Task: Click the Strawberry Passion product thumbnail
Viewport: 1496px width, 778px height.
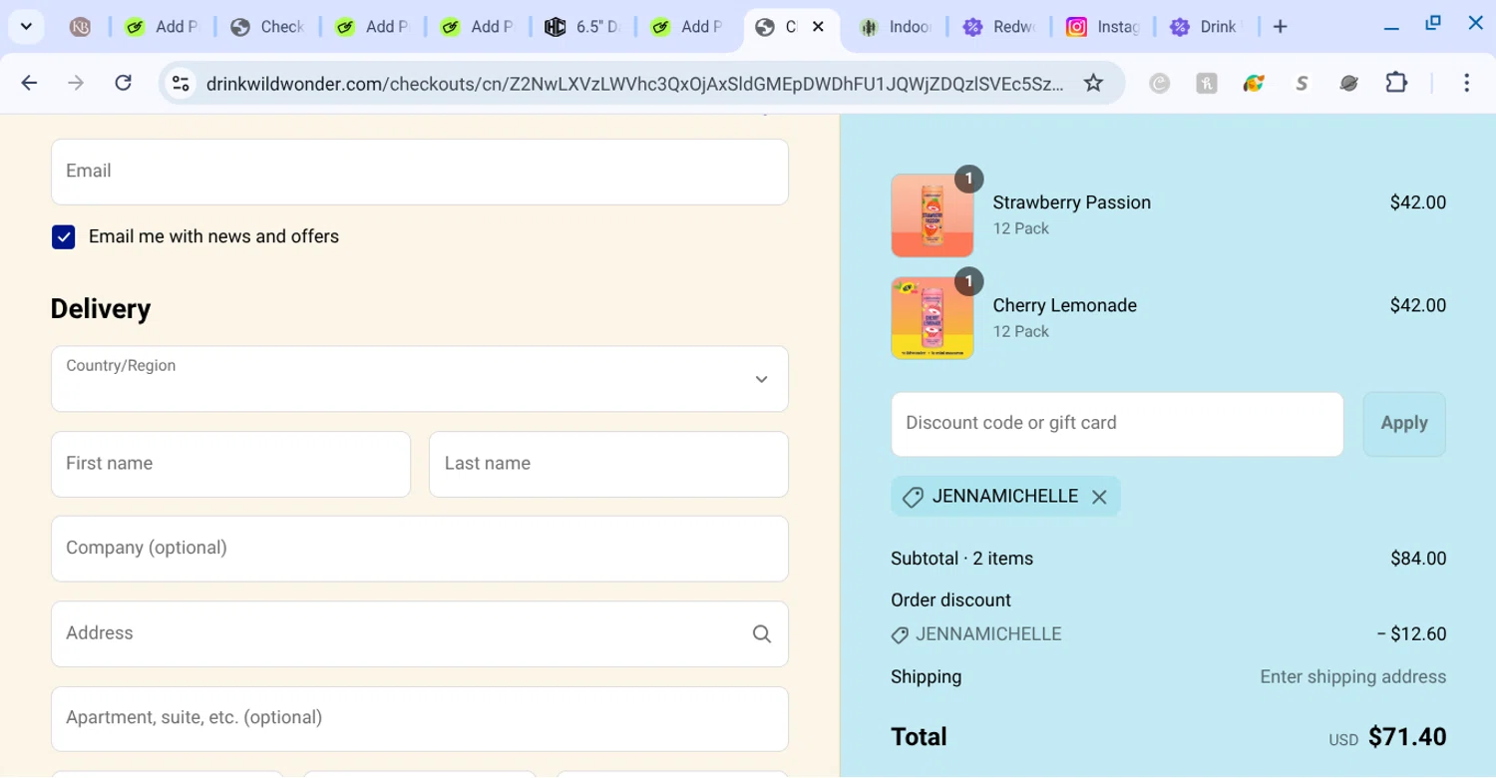Action: 933,216
